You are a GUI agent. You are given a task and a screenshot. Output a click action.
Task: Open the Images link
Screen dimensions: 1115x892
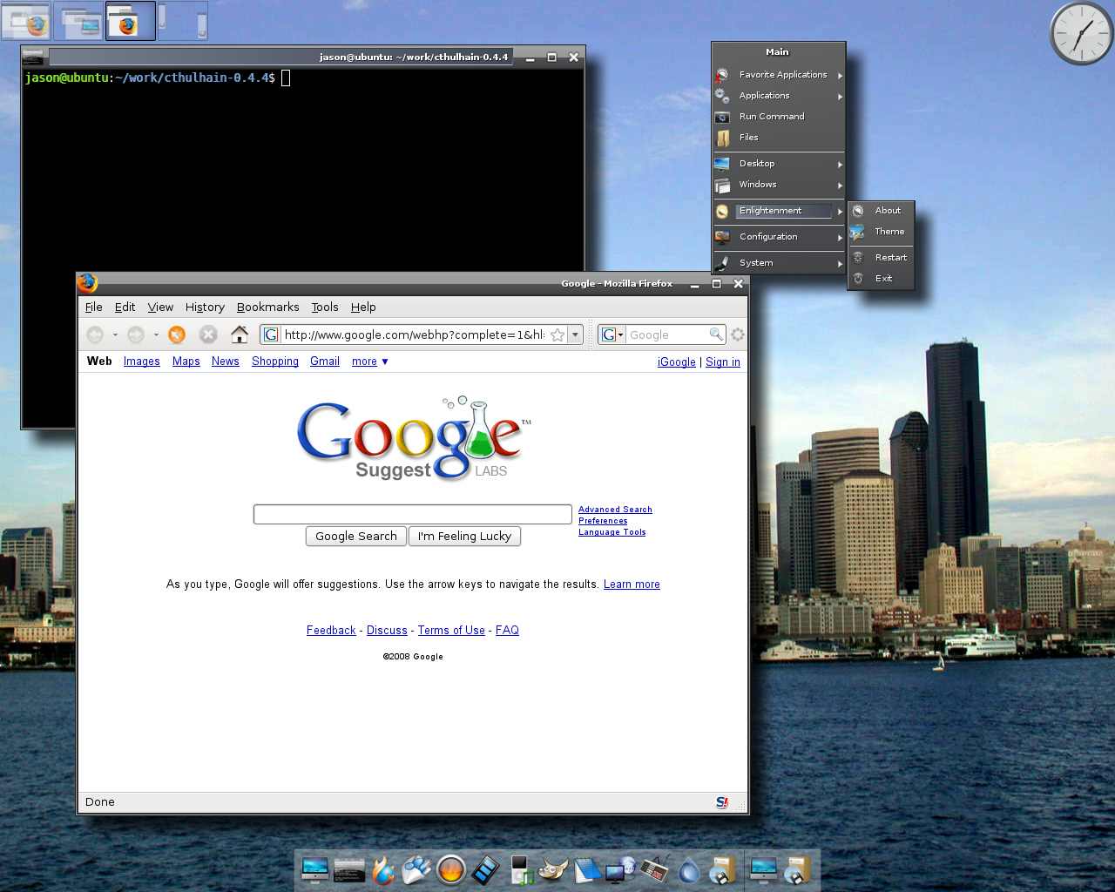click(141, 362)
